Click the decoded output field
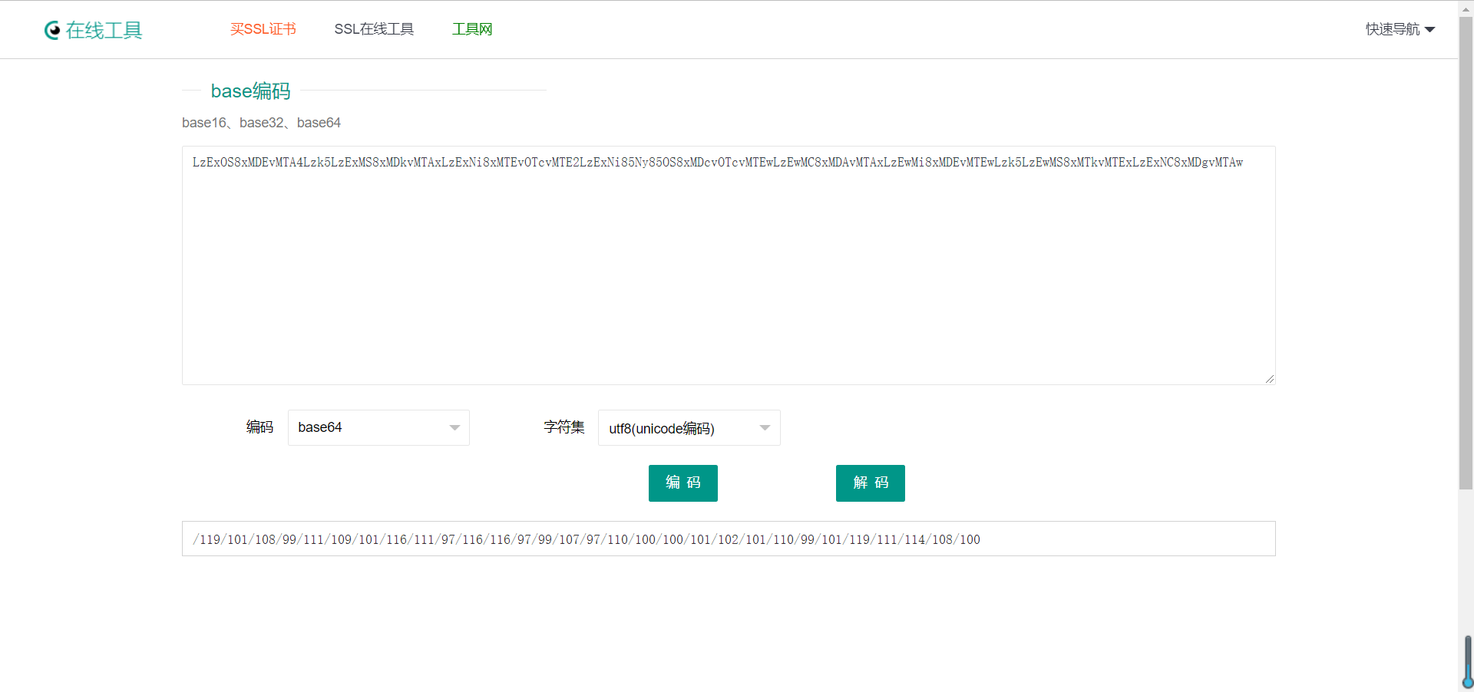The width and height of the screenshot is (1474, 692). click(x=729, y=539)
